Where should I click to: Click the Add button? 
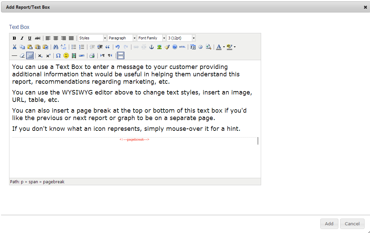click(329, 224)
